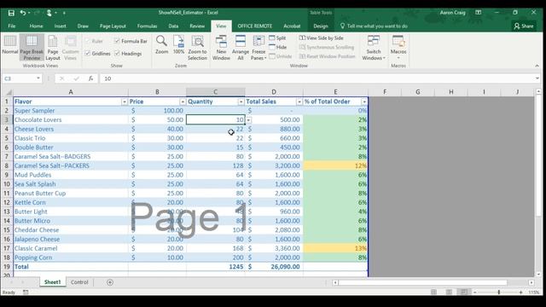Switch to the Control sheet tab

(x=79, y=282)
